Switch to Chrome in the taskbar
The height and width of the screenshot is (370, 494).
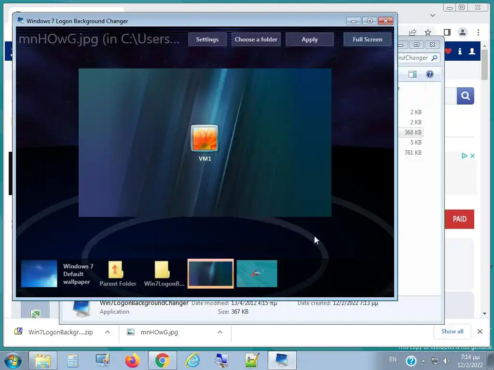point(162,360)
